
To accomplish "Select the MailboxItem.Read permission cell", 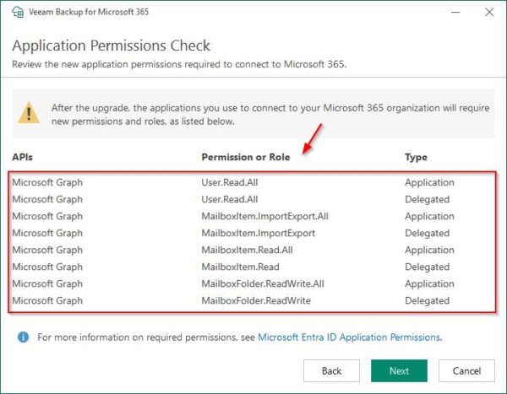I will click(x=240, y=267).
